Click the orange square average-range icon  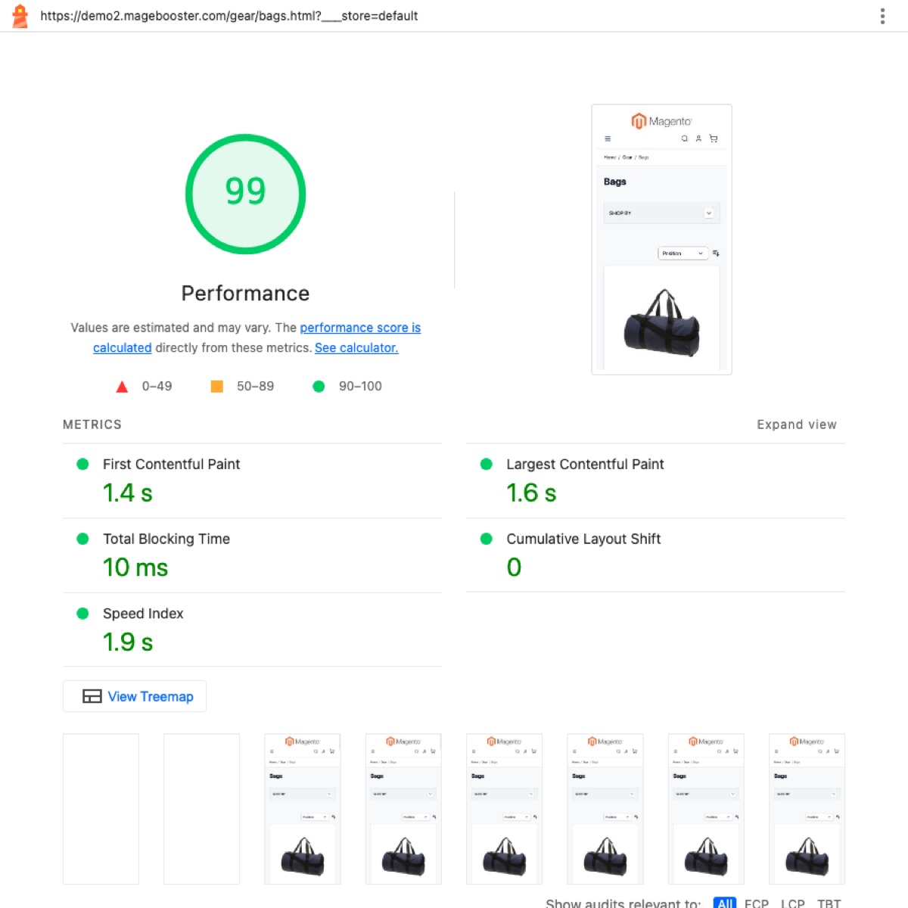[x=216, y=387]
